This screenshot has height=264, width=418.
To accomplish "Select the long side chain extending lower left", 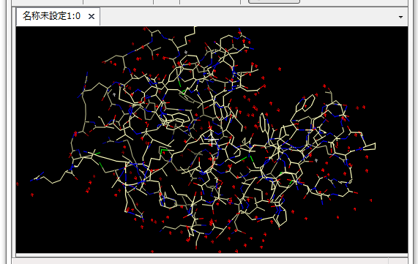I will [x=51, y=177].
